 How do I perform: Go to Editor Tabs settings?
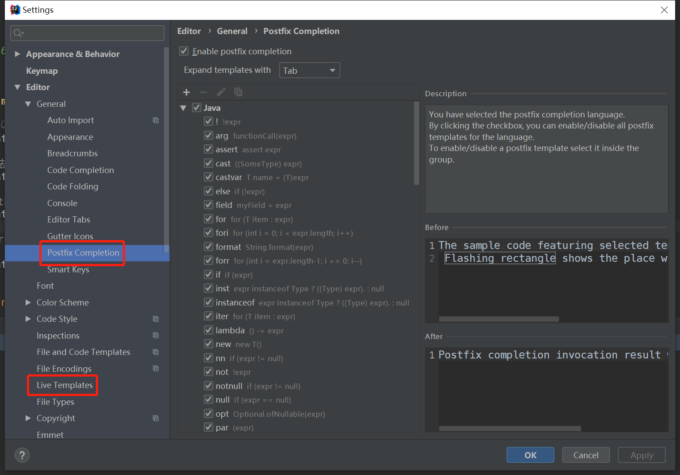point(68,219)
